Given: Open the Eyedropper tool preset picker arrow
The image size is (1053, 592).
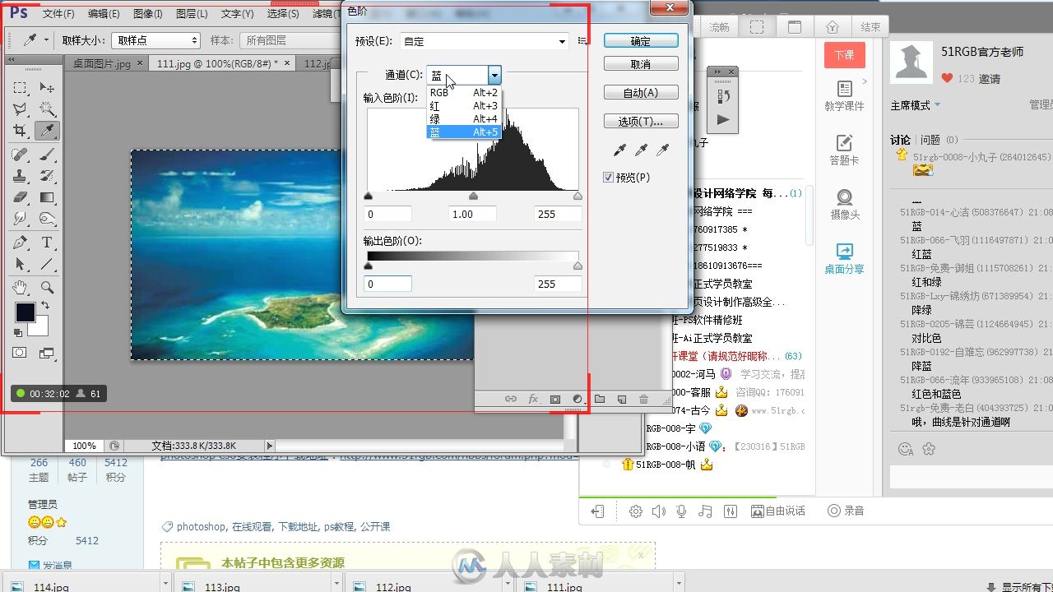Looking at the screenshot, I should tap(46, 39).
